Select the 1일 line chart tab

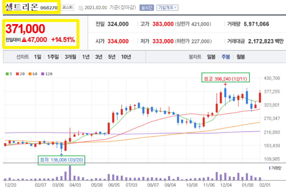38,57
